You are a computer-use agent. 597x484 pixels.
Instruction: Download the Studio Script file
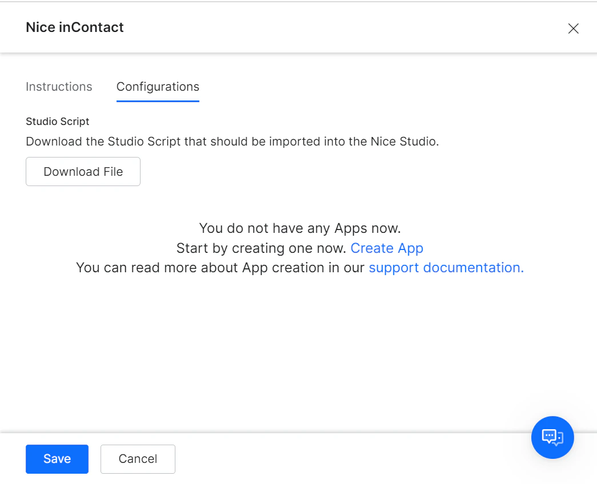[x=83, y=171]
